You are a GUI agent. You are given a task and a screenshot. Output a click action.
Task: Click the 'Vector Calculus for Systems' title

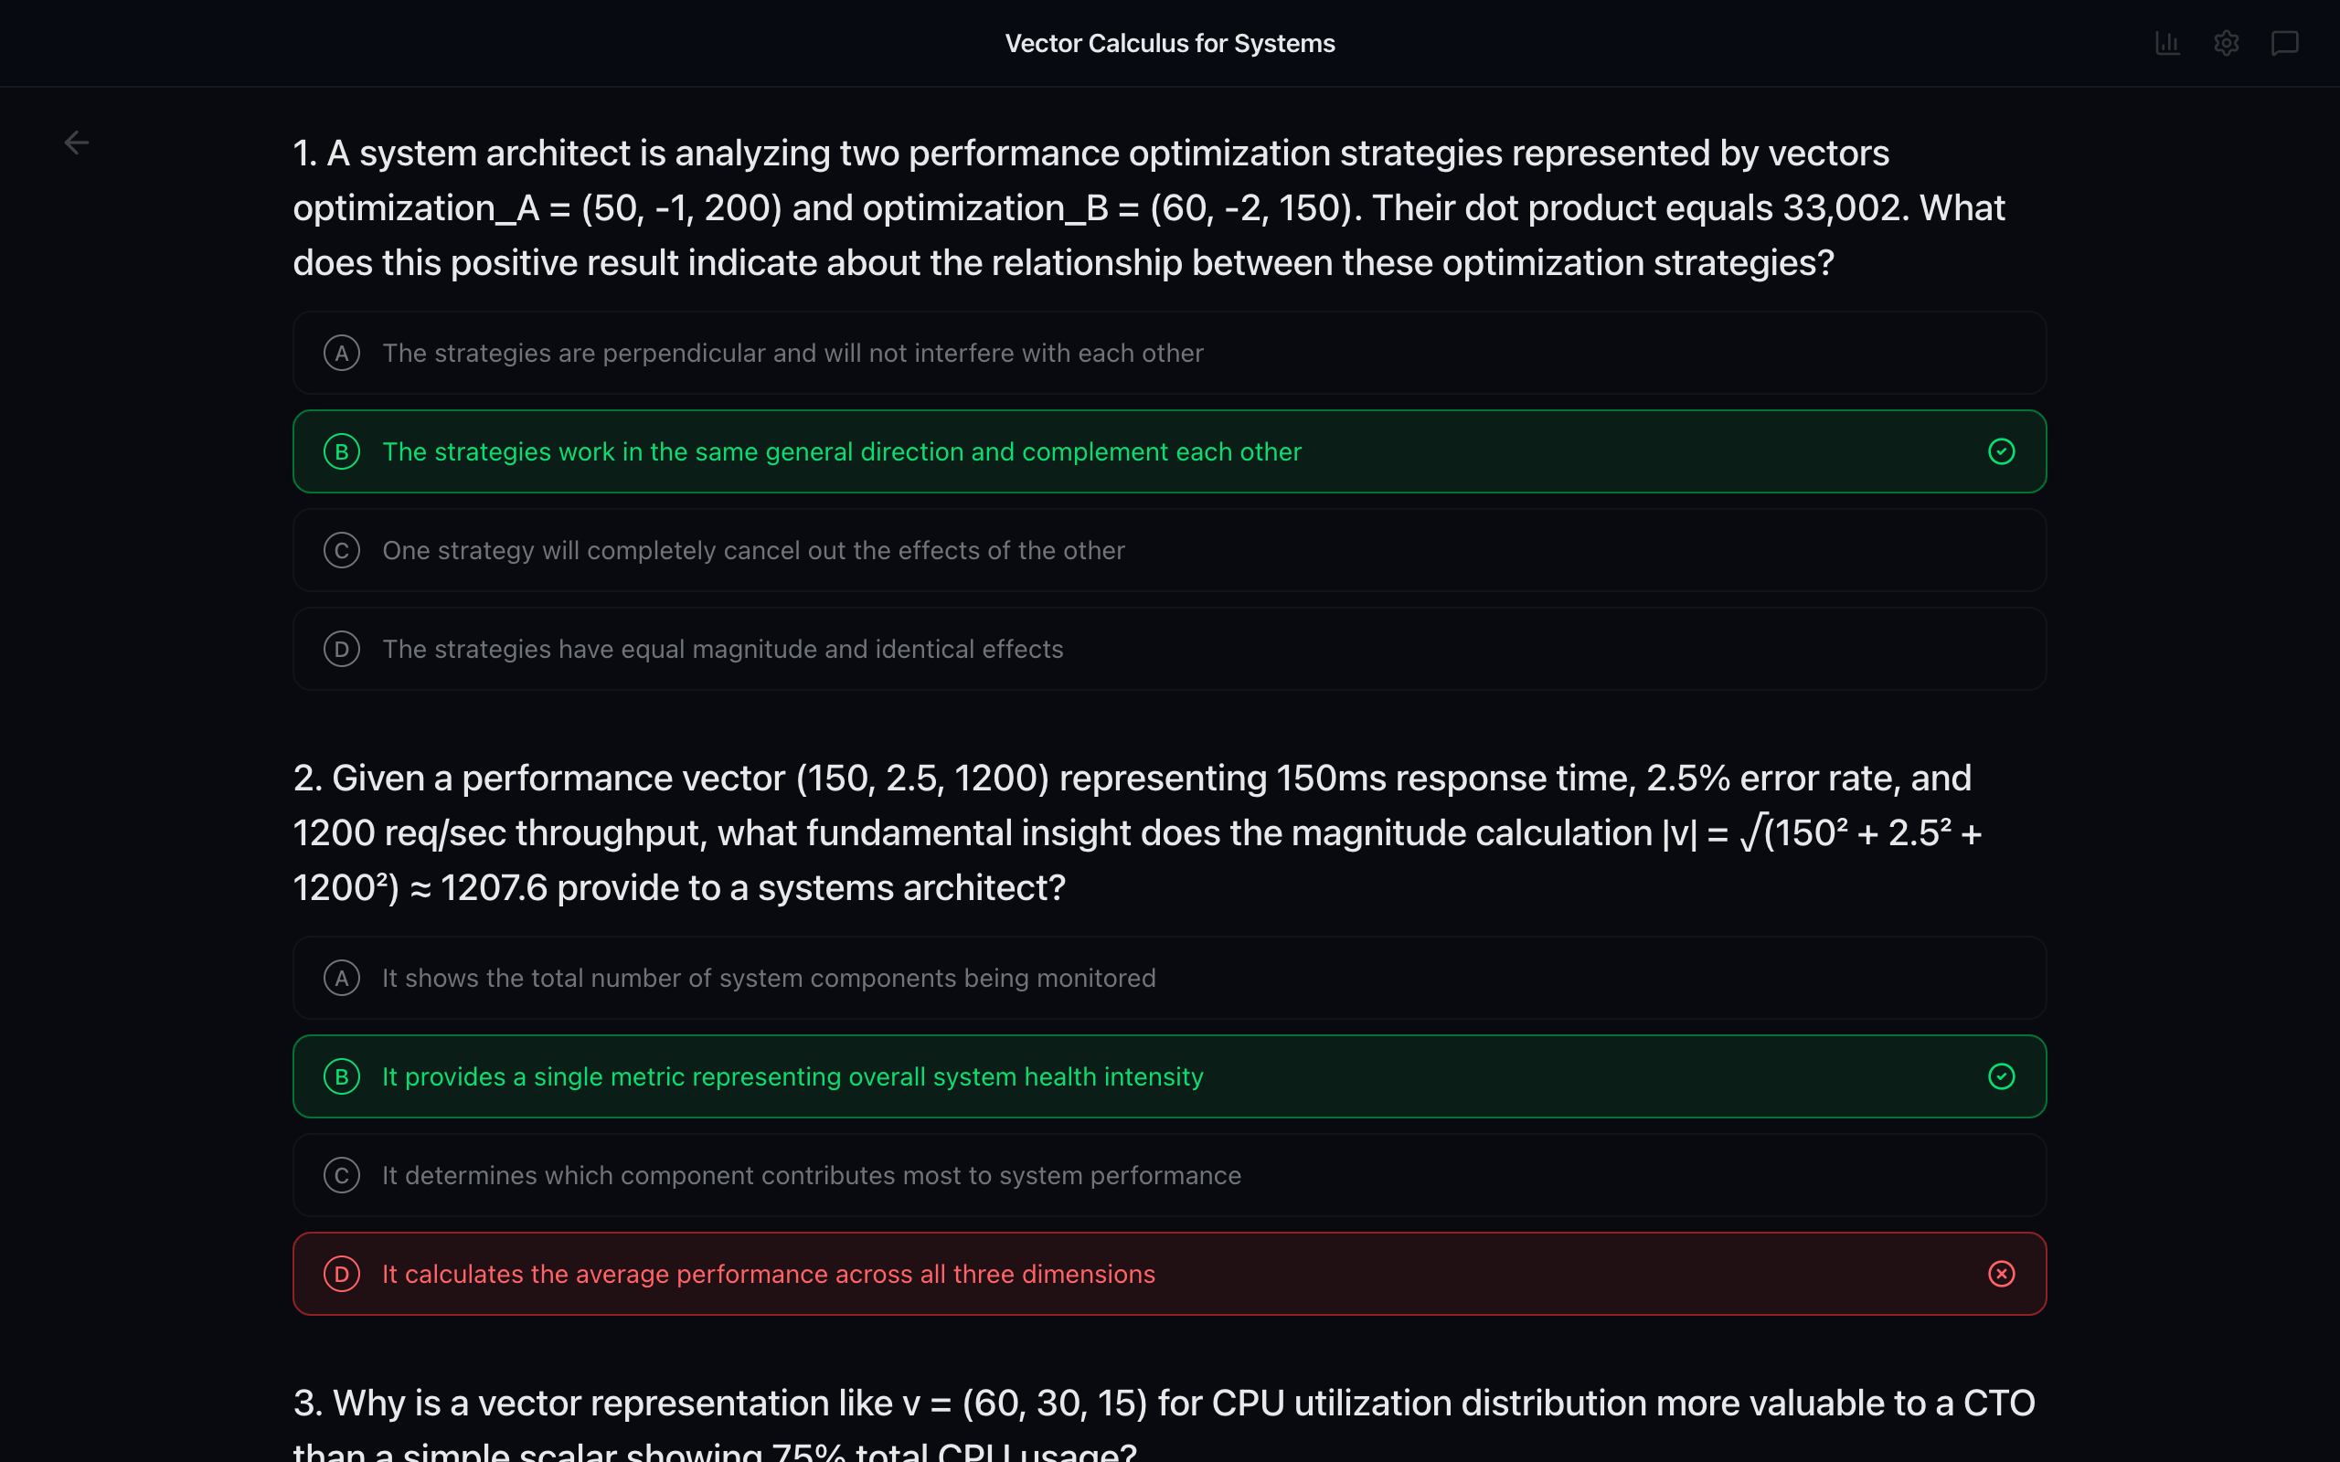tap(1169, 44)
